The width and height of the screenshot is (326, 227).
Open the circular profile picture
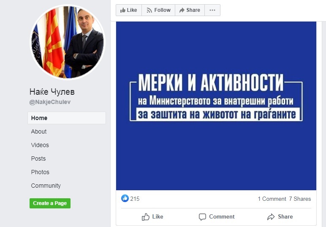pyautogui.click(x=68, y=41)
